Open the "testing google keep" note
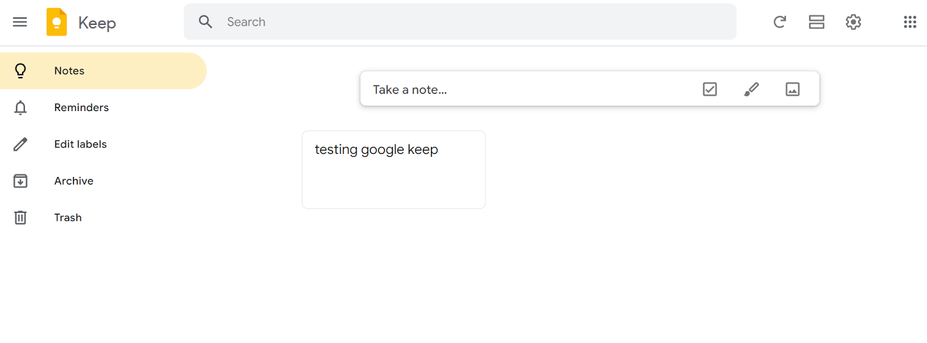This screenshot has width=927, height=343. [393, 169]
